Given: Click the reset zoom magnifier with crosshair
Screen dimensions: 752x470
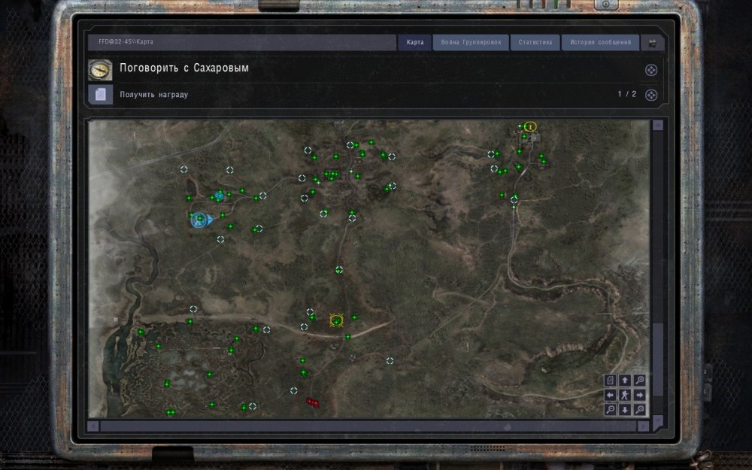Looking at the screenshot, I should 639,410.
